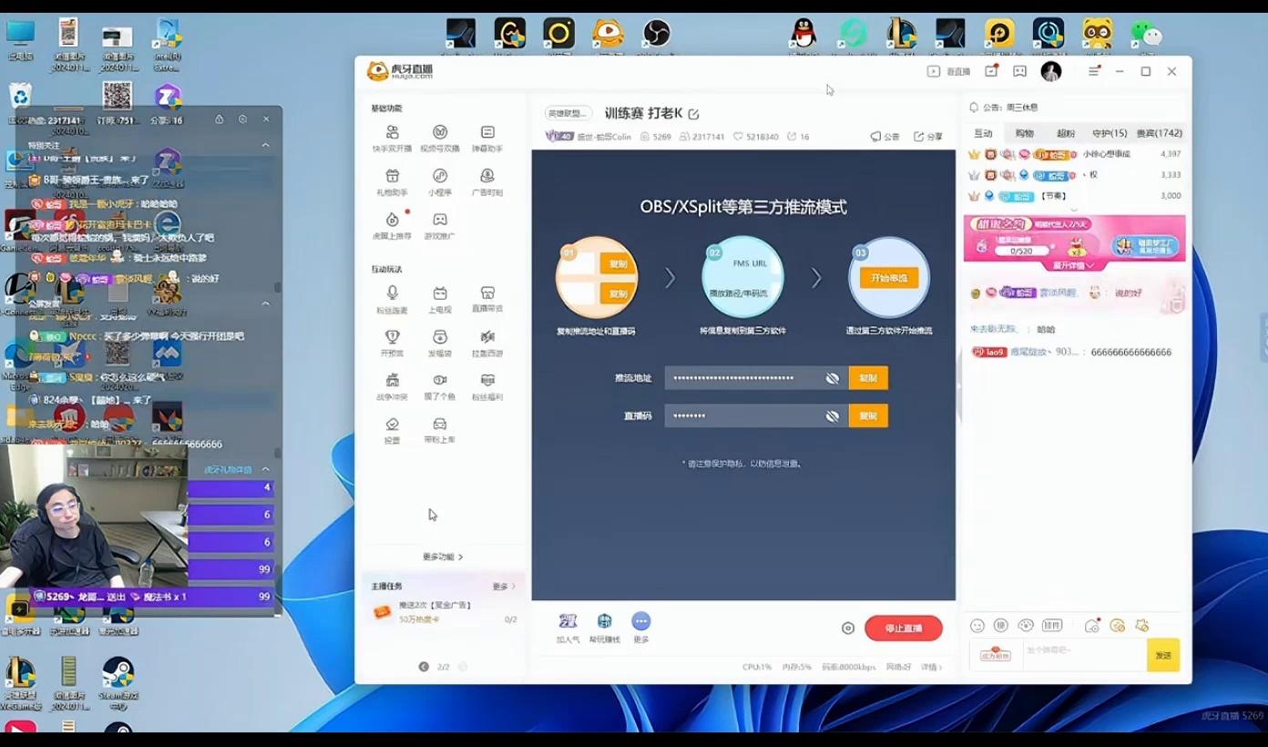Open 详情 details in the status bar
Screen dimensions: 1268x747
click(931, 667)
